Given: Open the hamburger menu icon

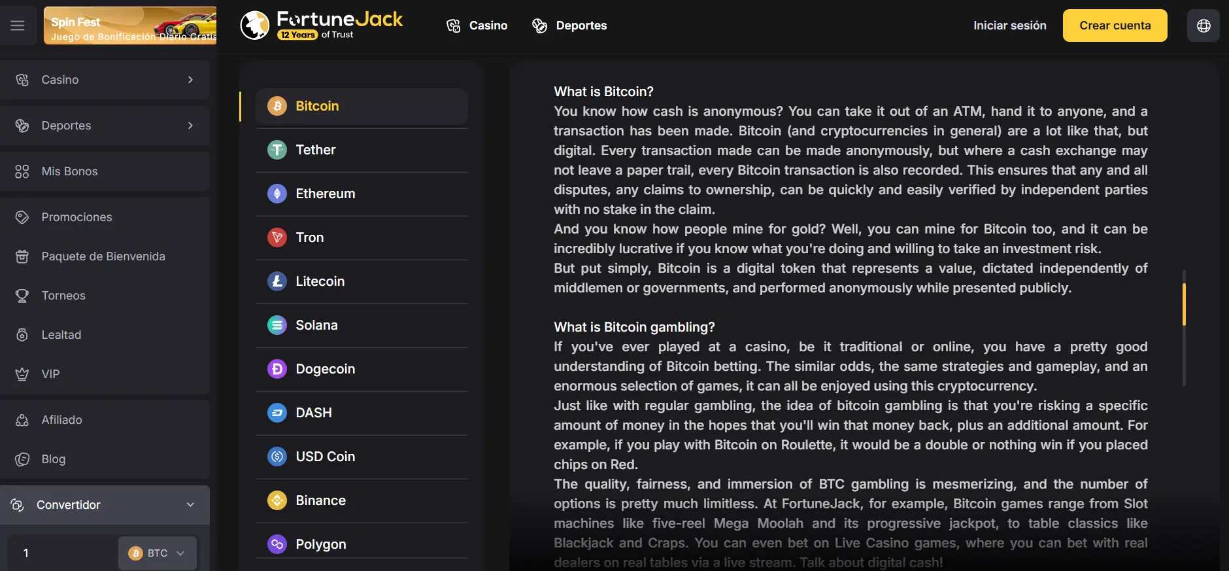Looking at the screenshot, I should click(18, 26).
